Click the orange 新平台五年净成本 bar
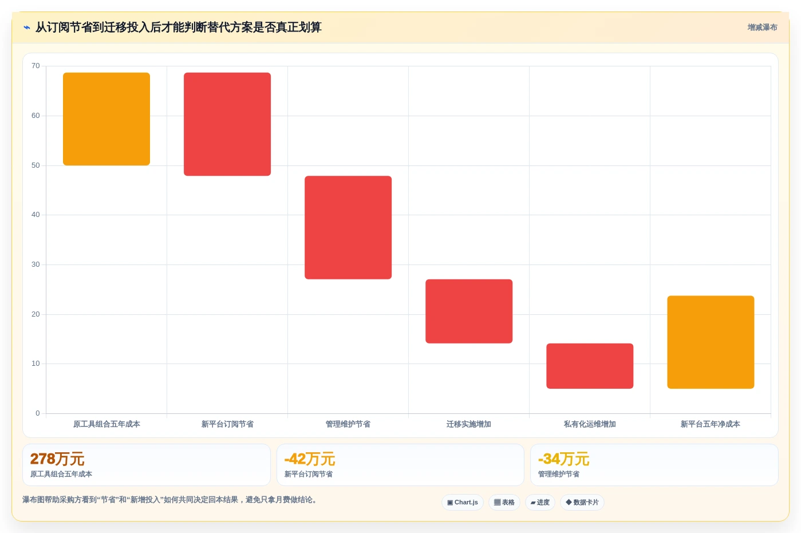 pos(711,342)
